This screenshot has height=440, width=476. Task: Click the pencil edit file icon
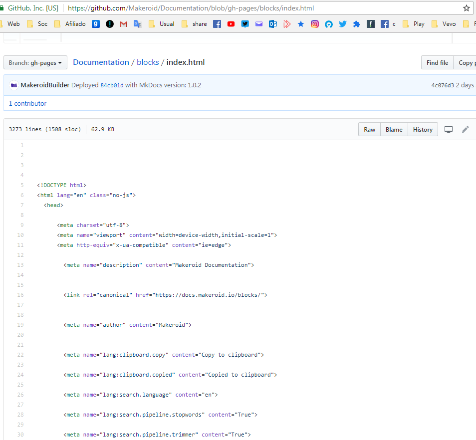coord(465,130)
